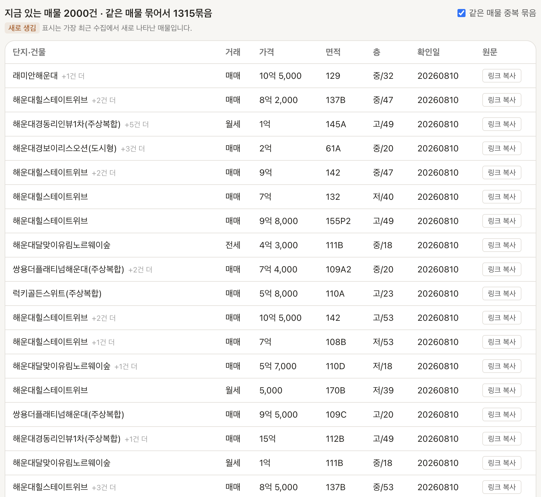Screen dimensions: 541x497
Task: Expand +2건 더 in the 9억 142 row
Action: pos(104,173)
